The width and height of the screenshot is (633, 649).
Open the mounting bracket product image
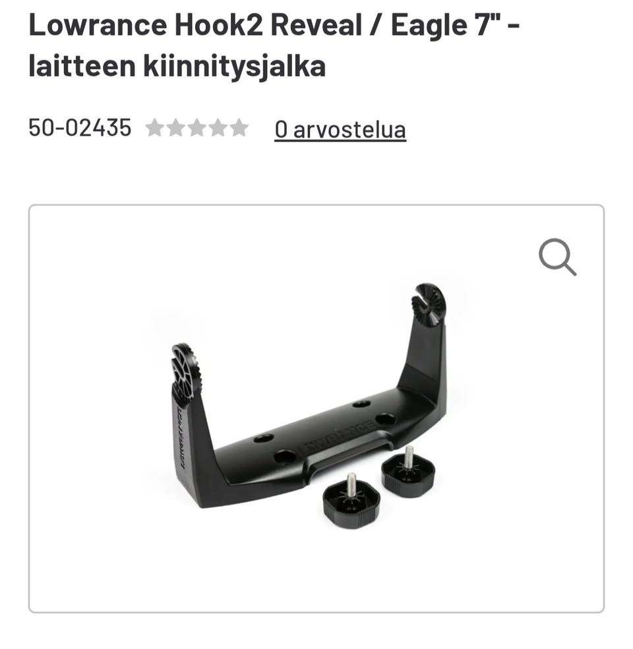(x=316, y=409)
